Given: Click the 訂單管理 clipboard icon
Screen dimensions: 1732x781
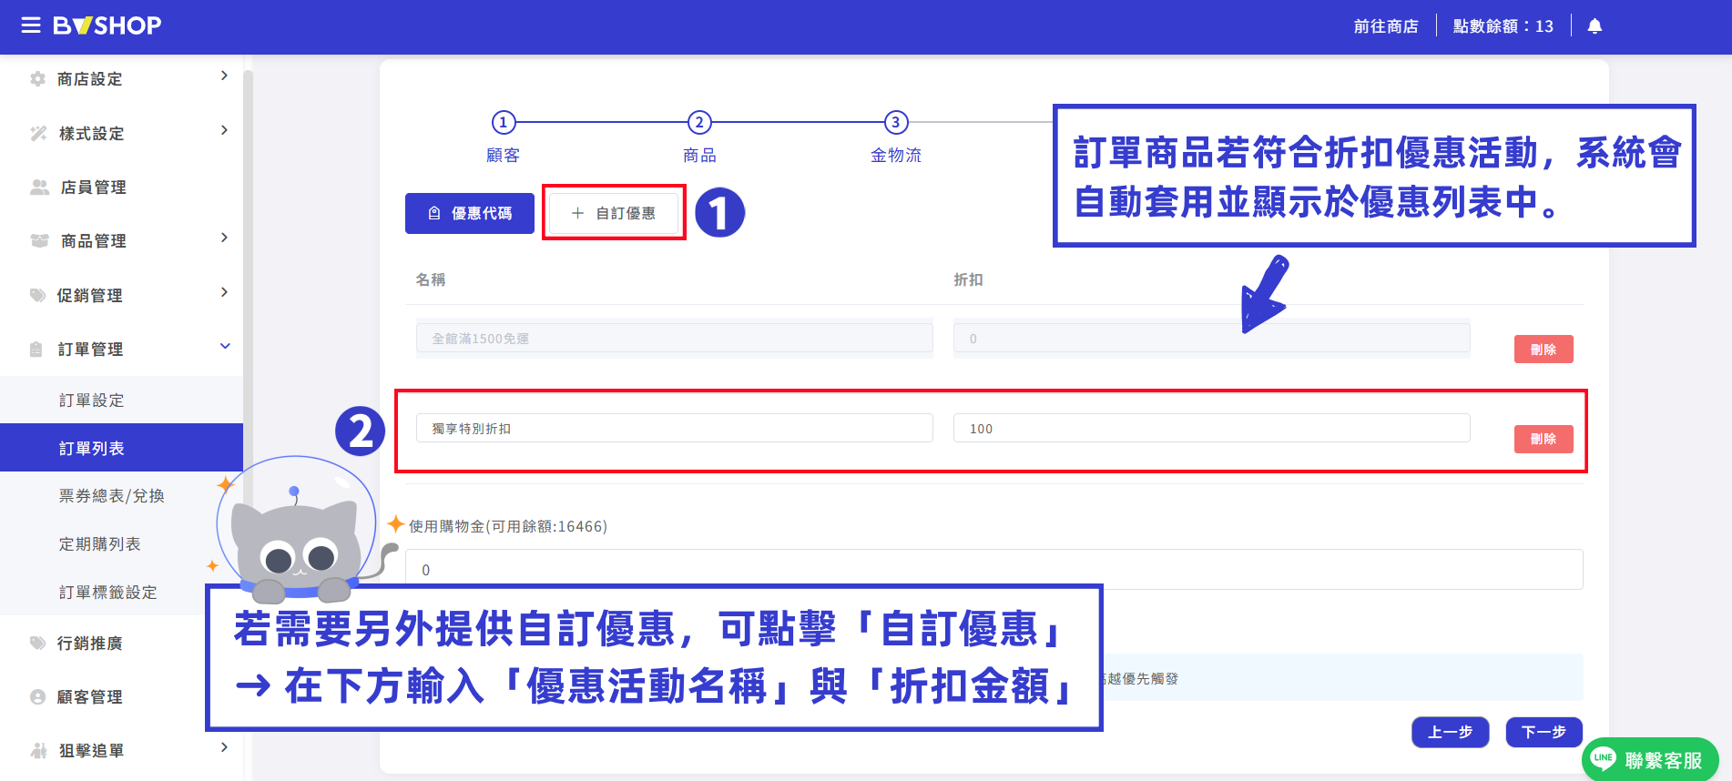Looking at the screenshot, I should [36, 349].
